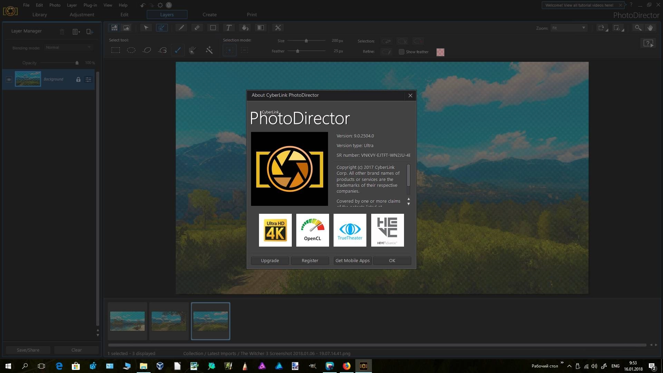The image size is (663, 373).
Task: Open Firefox from the taskbar
Action: (x=346, y=366)
